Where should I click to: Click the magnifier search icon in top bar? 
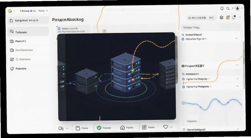[x=228, y=8]
